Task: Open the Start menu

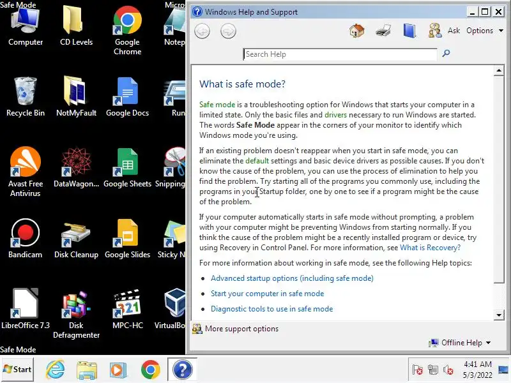Action: pos(17,370)
